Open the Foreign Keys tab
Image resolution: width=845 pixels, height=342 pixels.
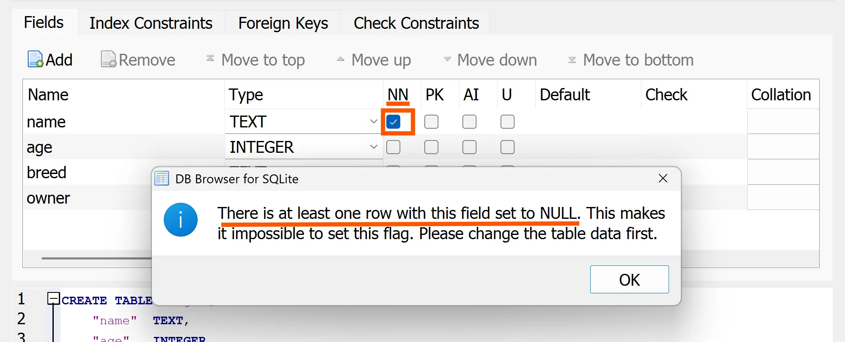(x=283, y=23)
